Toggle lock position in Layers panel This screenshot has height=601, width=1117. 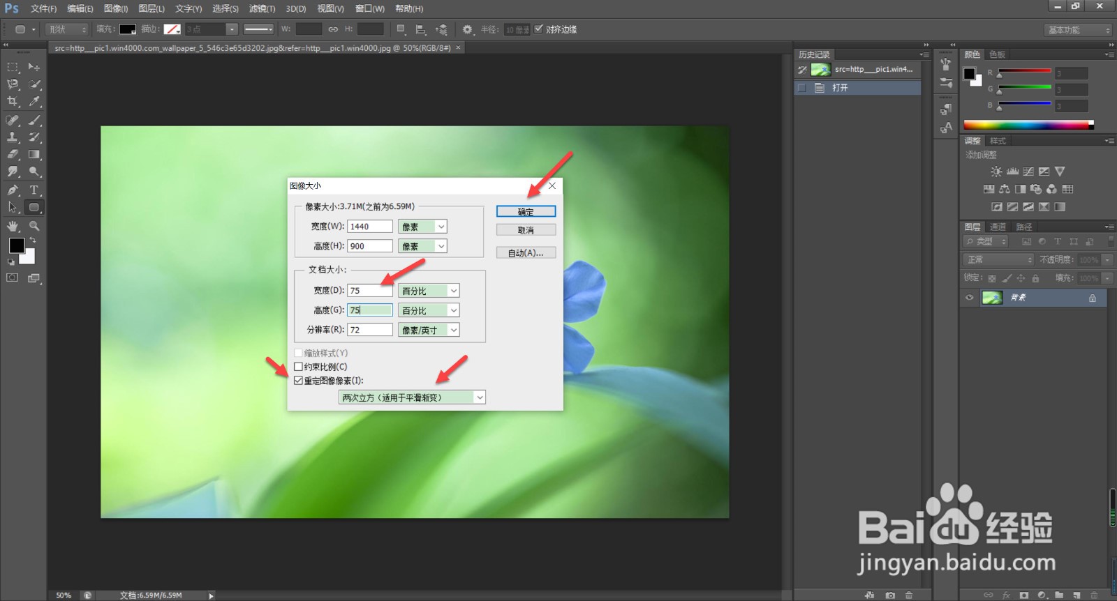point(1021,278)
